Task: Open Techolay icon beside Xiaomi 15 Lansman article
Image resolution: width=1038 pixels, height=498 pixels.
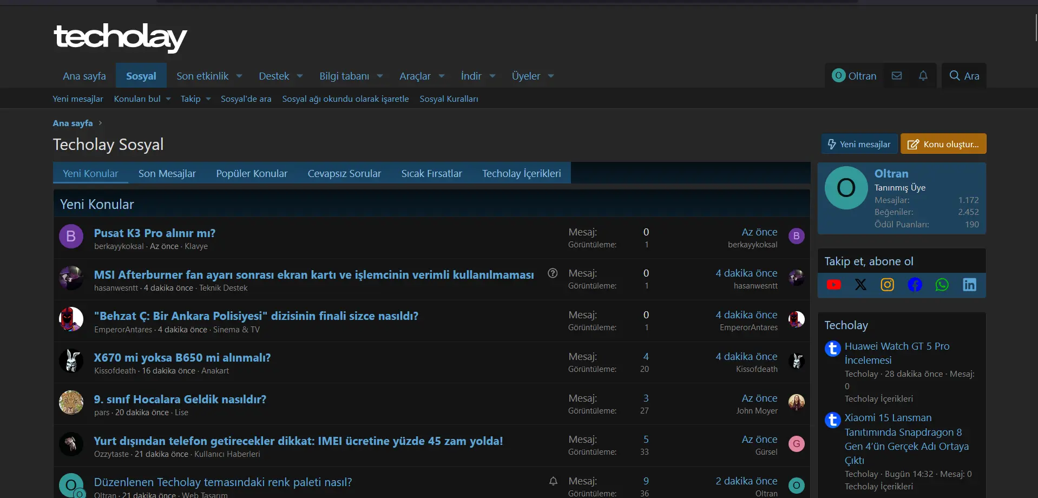Action: click(832, 420)
